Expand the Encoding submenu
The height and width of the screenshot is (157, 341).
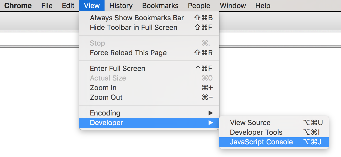pyautogui.click(x=149, y=113)
